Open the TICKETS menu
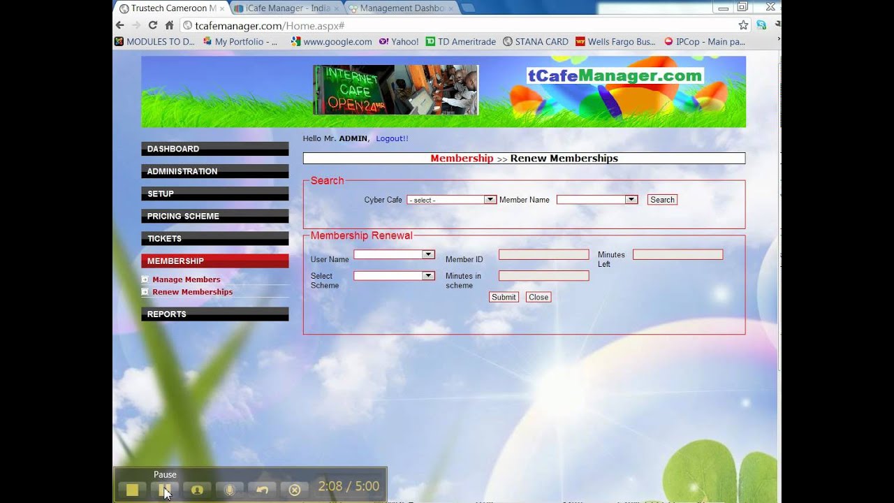The height and width of the screenshot is (503, 894). pos(215,238)
